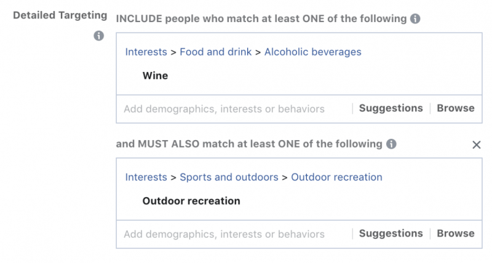The width and height of the screenshot is (492, 263).
Task: Click info icon below Detailed Targeting label
Action: tap(98, 36)
